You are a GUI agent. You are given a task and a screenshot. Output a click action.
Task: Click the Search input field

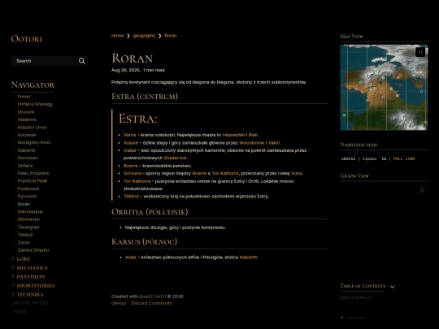(x=50, y=61)
